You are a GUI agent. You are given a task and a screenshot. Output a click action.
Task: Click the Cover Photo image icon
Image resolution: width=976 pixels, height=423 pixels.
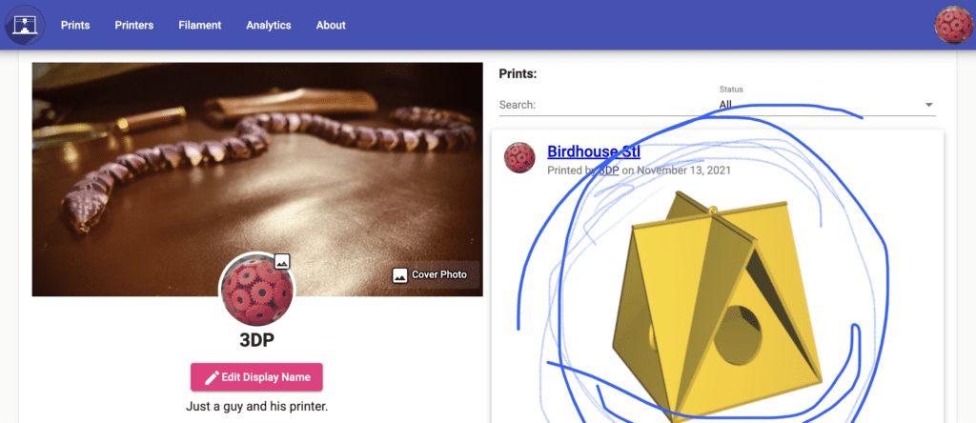coord(399,274)
